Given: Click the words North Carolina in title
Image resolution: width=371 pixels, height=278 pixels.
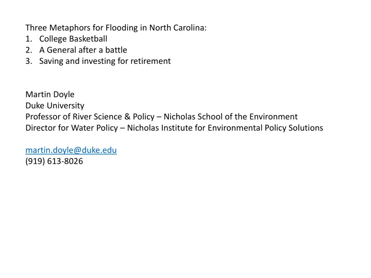Looking at the screenshot, I should tap(178, 28).
